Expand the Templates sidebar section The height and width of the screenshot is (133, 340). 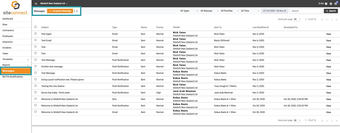(28, 60)
